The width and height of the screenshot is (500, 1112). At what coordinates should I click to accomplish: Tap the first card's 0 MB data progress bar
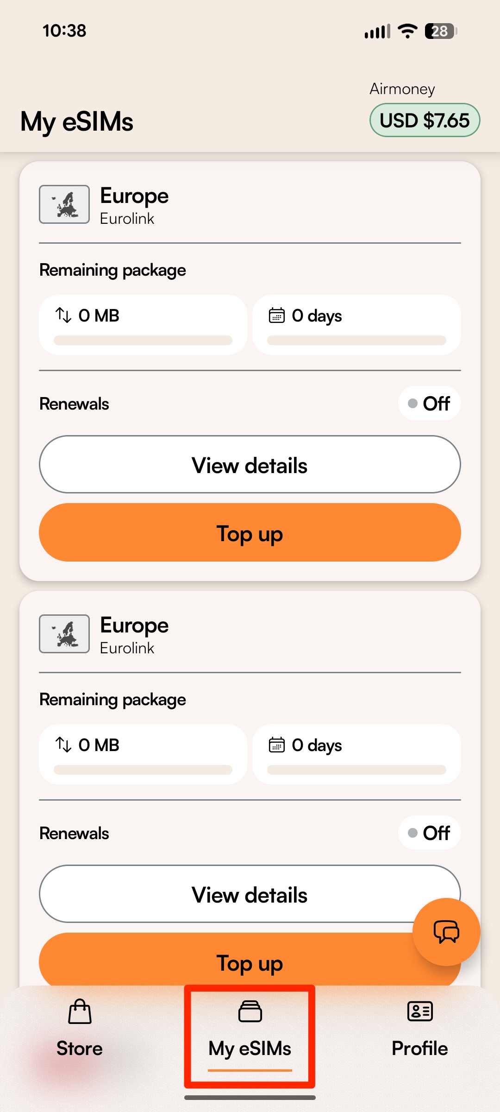(143, 341)
